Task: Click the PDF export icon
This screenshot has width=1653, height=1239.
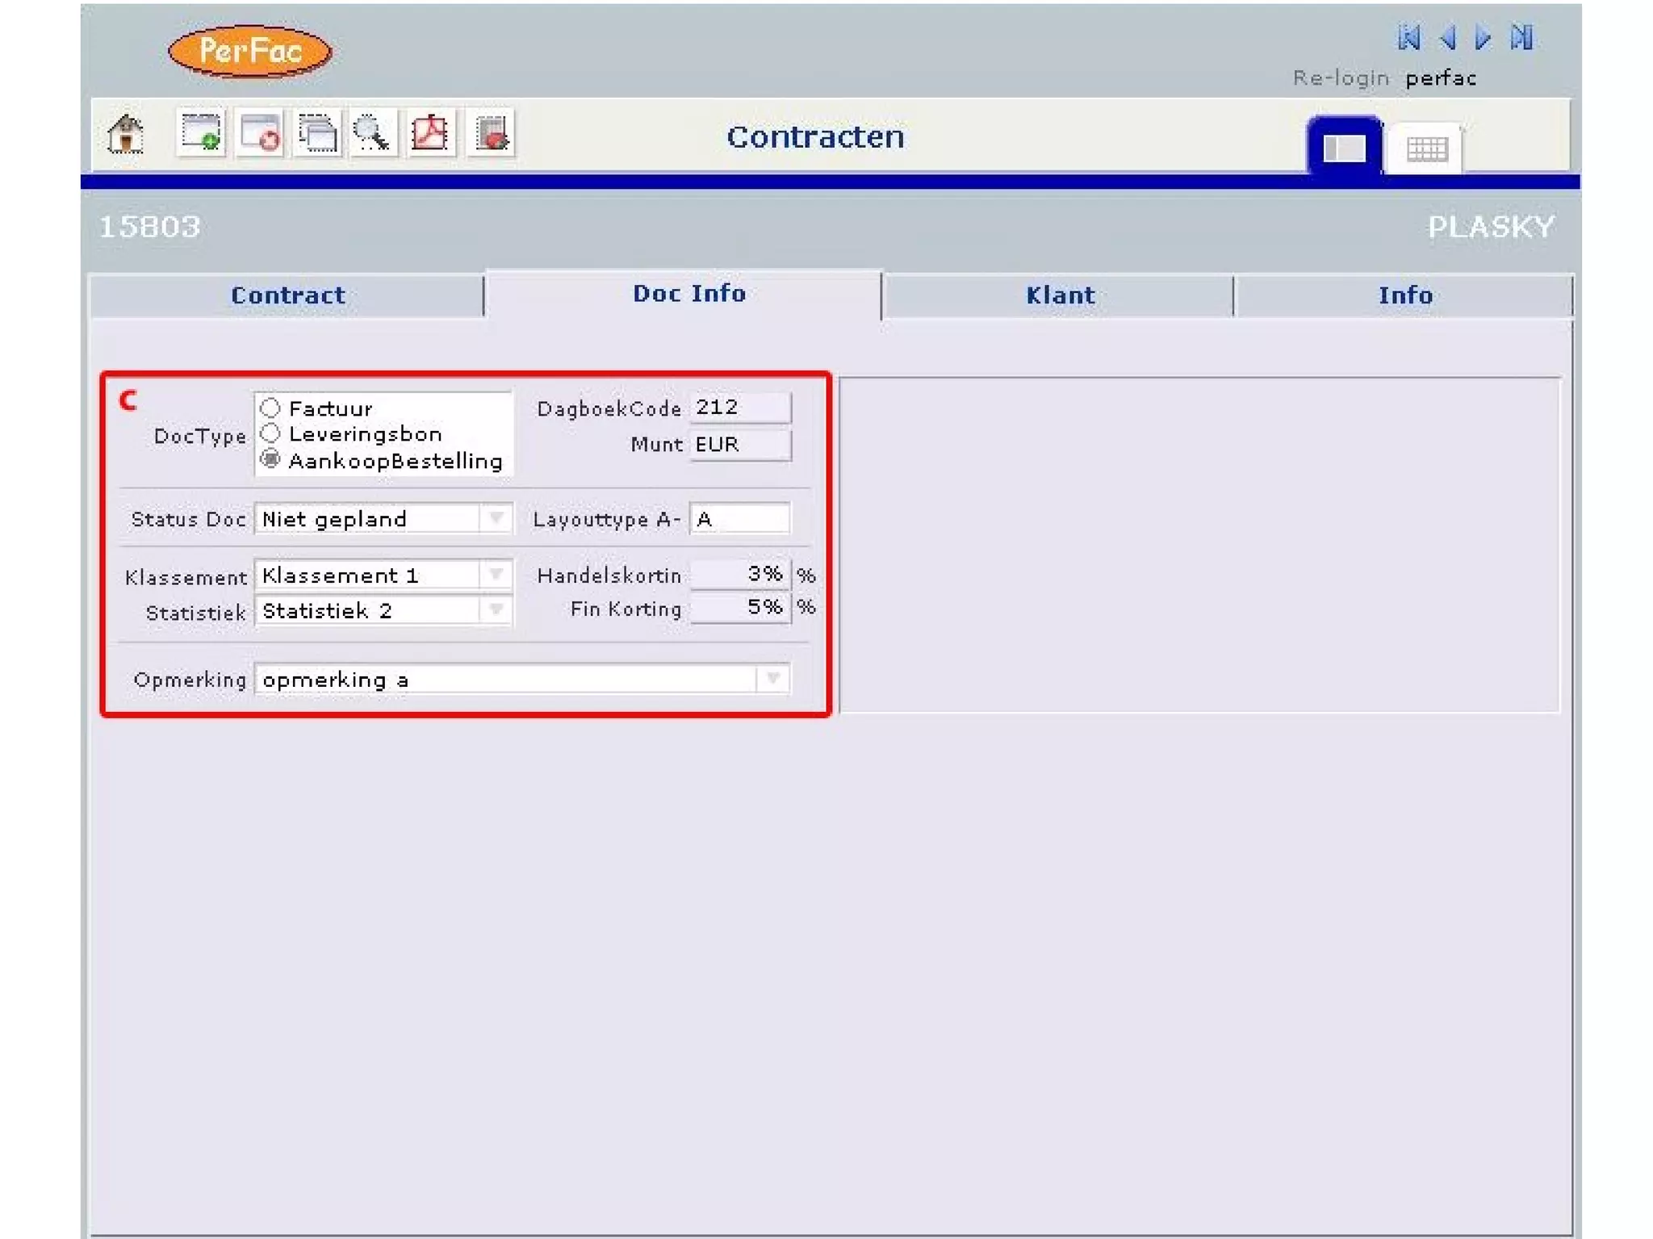Action: click(430, 132)
